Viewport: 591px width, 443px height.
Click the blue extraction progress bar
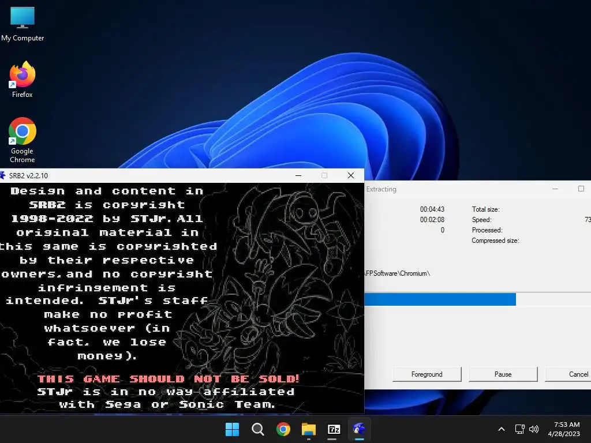(x=440, y=299)
